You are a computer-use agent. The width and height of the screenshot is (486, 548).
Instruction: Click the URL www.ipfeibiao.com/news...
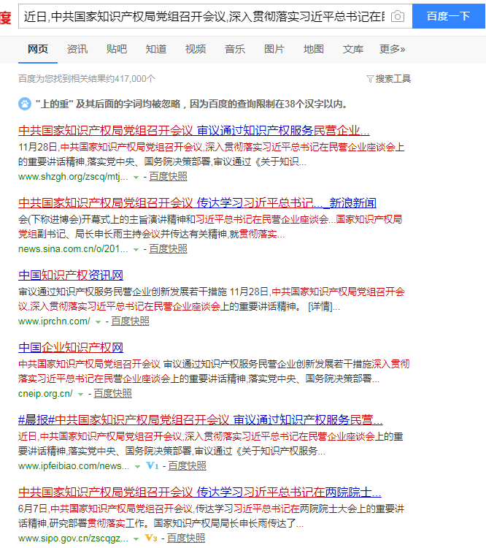(74, 466)
